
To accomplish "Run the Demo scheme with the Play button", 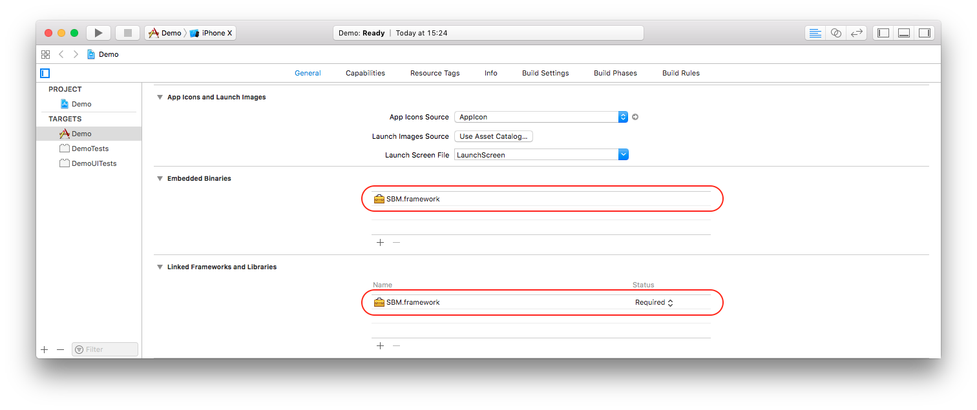I will pos(98,33).
